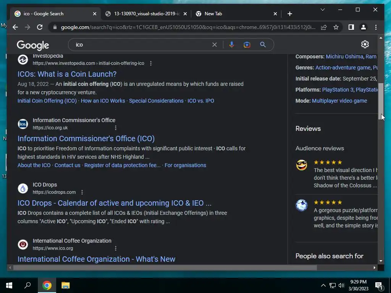Image resolution: width=391 pixels, height=293 pixels.
Task: Click the Investopedia site favicon
Action: pos(23,60)
